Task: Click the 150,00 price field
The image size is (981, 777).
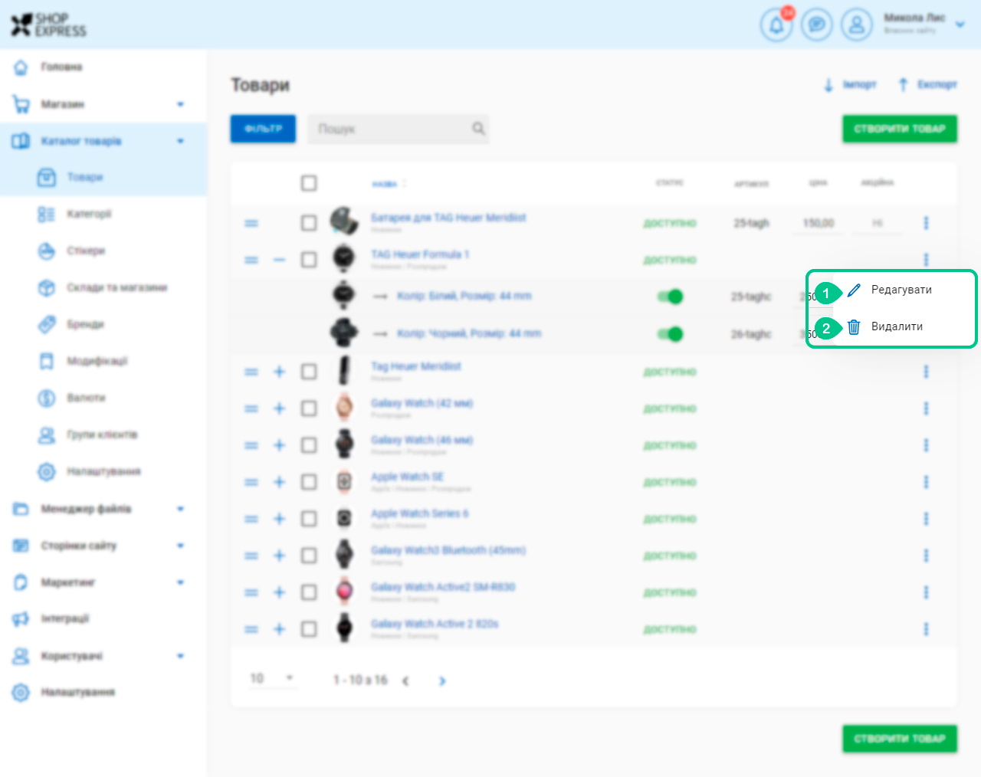Action: click(819, 223)
